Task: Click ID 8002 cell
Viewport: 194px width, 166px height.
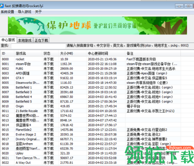Action: click(5, 69)
